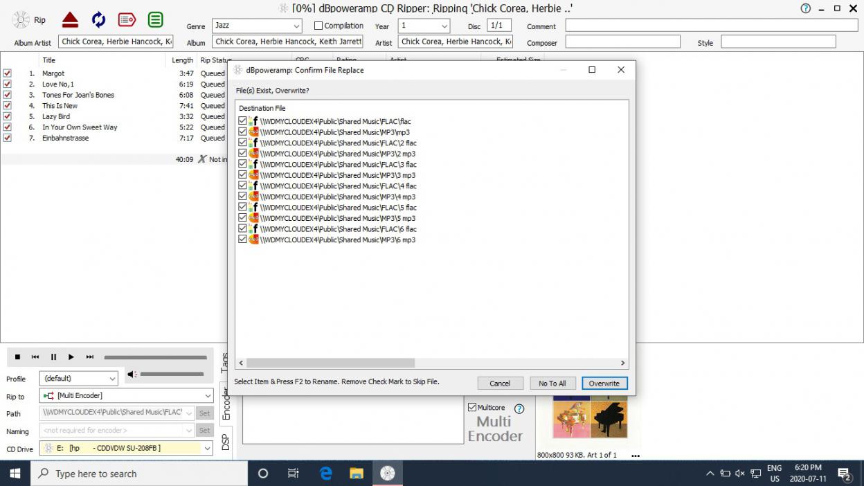Open the Rip to Multi Encoder dropdown
Screen dimensions: 864x486
pos(208,396)
